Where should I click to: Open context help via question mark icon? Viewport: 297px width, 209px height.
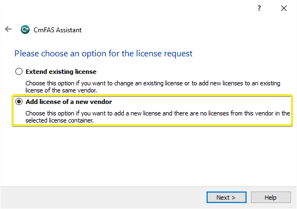[259, 8]
